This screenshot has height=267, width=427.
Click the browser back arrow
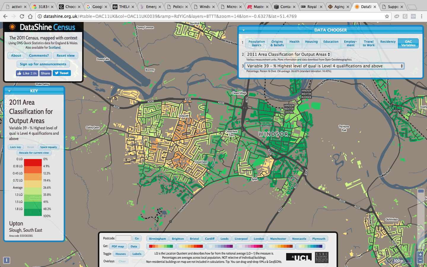click(5, 16)
